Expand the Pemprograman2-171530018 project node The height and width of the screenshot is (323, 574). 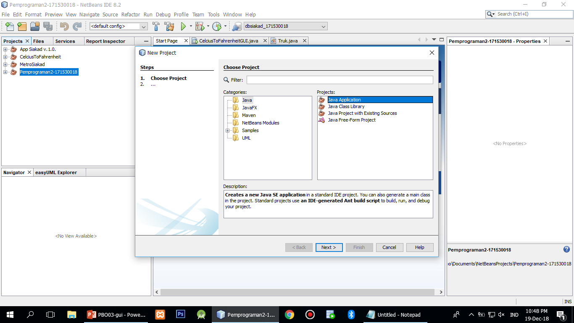(x=5, y=72)
